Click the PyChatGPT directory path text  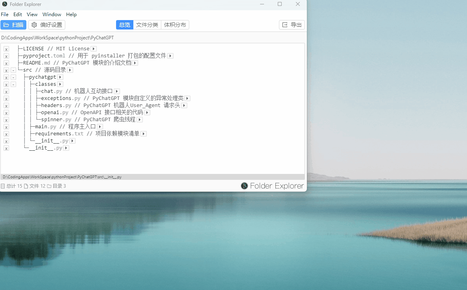[x=57, y=38]
